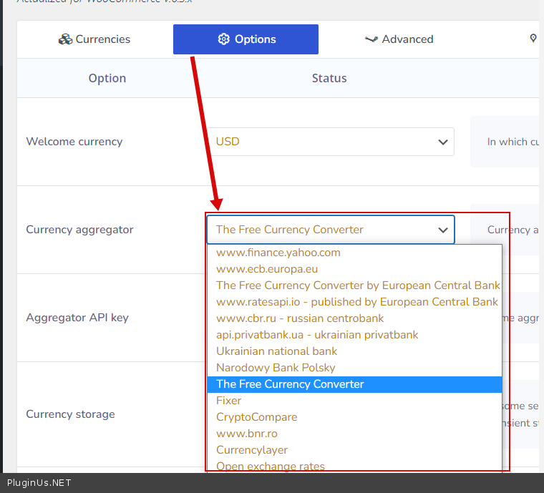Viewport: 544px width, 493px height.
Task: Click the Advanced tab's wave icon
Action: (371, 39)
